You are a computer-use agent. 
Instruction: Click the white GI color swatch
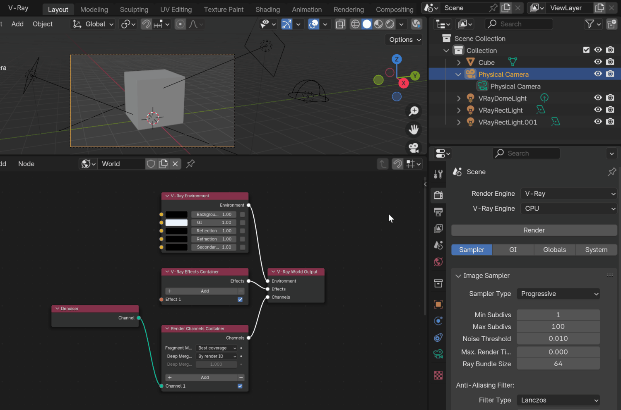pyautogui.click(x=176, y=223)
